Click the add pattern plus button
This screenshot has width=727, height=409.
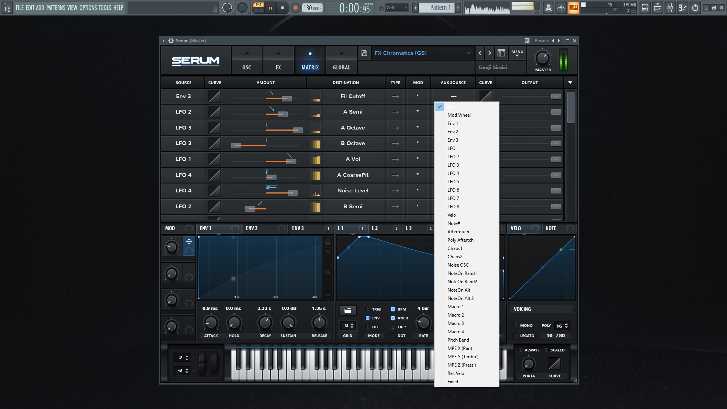458,8
